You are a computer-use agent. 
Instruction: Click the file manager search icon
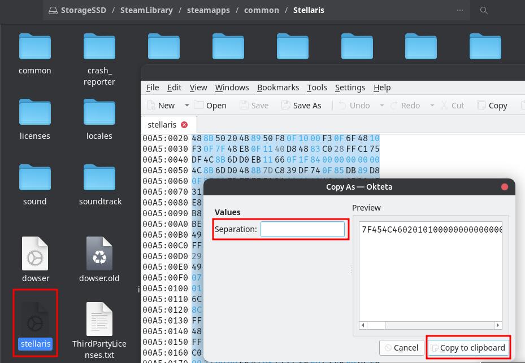coord(484,10)
